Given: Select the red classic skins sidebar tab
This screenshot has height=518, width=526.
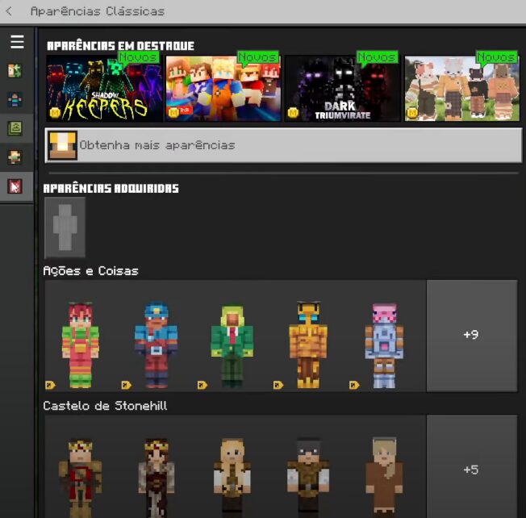Looking at the screenshot, I should 15,186.
